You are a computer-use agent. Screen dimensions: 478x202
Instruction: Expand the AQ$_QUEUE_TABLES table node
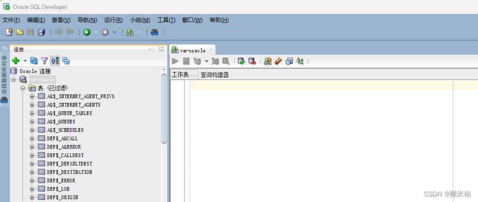coord(32,113)
